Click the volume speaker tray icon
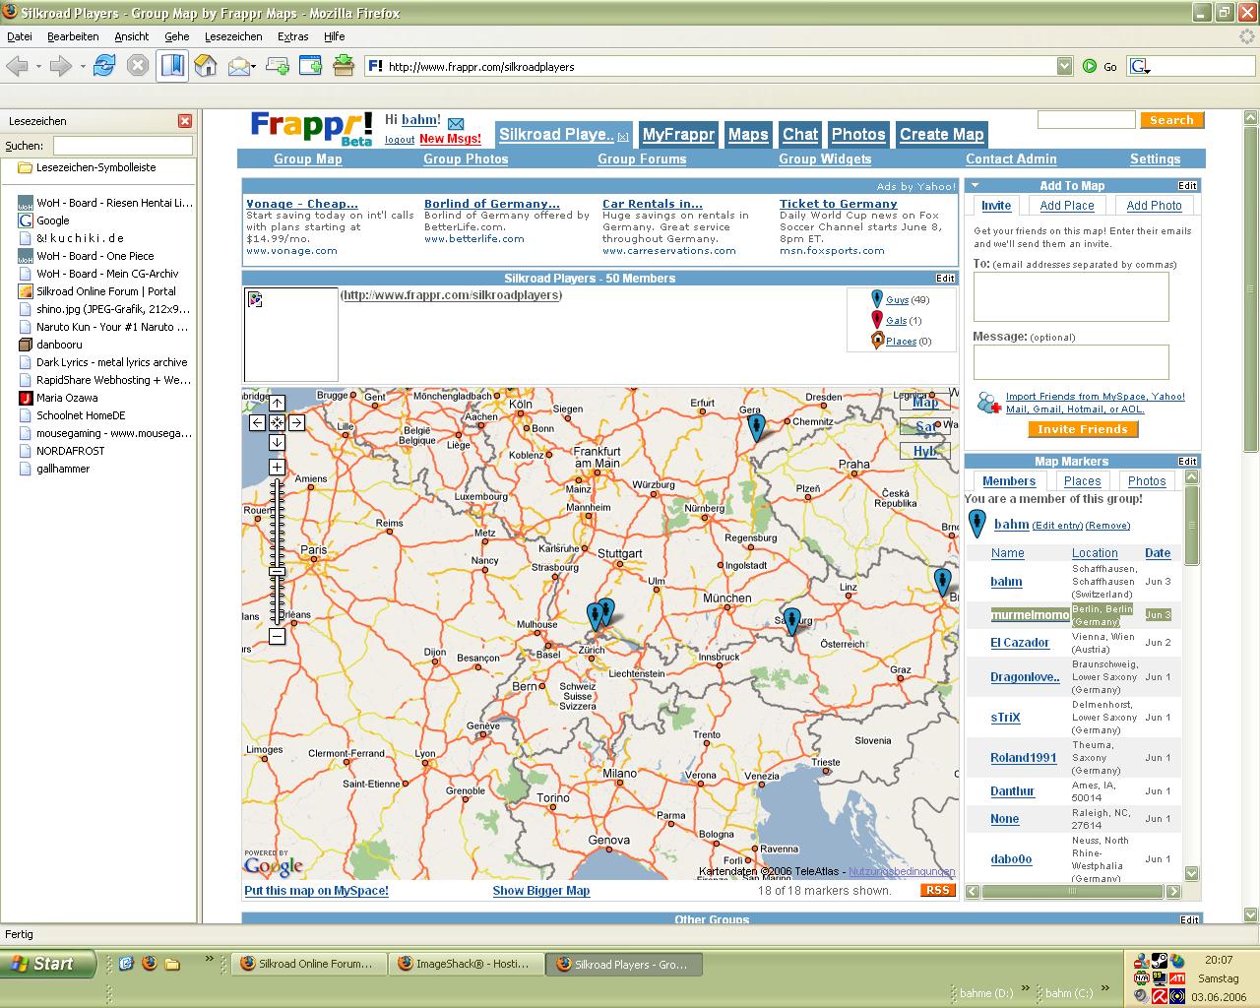Image resolution: width=1260 pixels, height=1008 pixels. [1142, 995]
